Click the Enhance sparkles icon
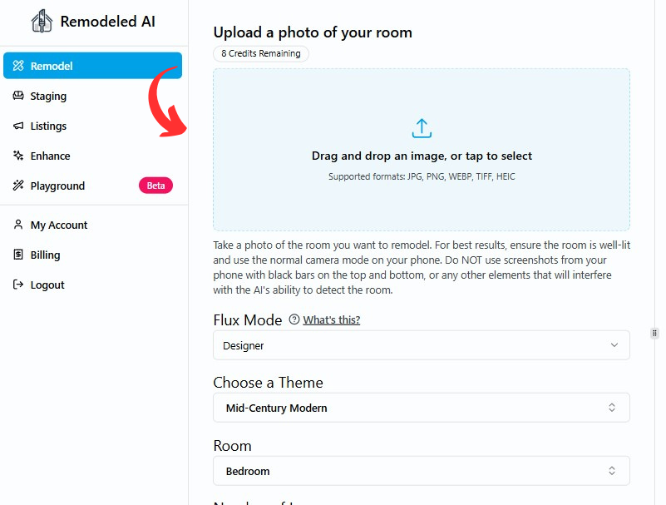 (18, 156)
